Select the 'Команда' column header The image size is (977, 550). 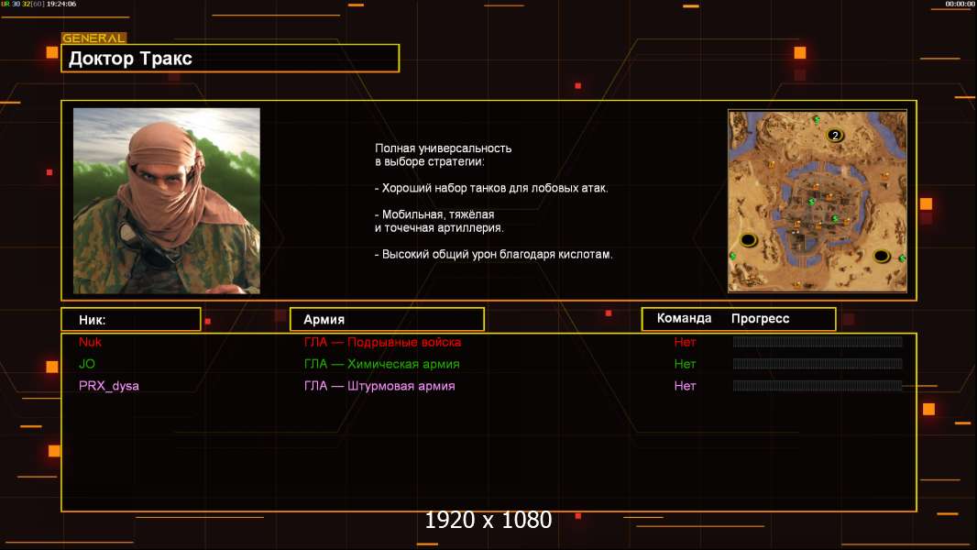[684, 318]
